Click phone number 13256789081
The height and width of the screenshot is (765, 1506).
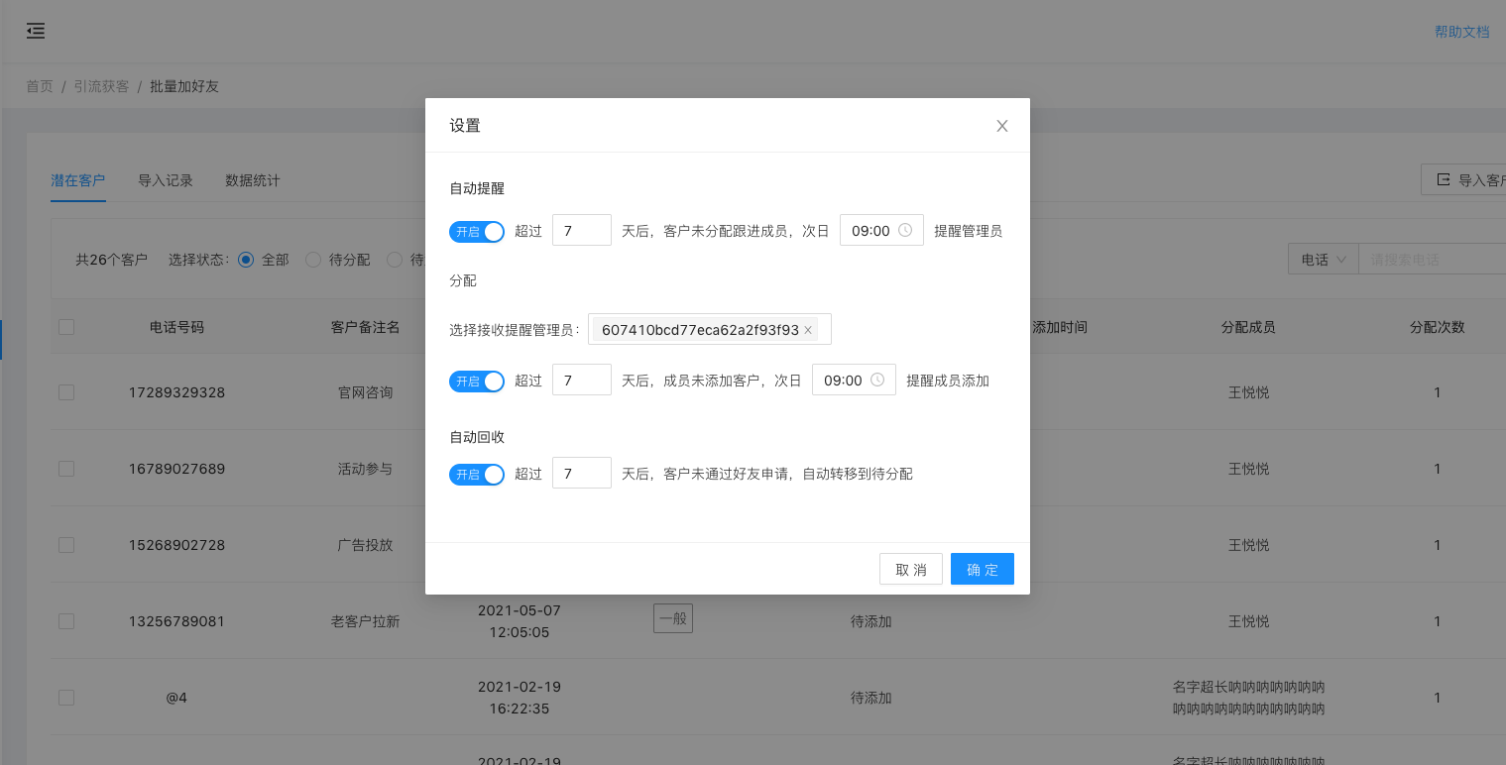tap(176, 621)
